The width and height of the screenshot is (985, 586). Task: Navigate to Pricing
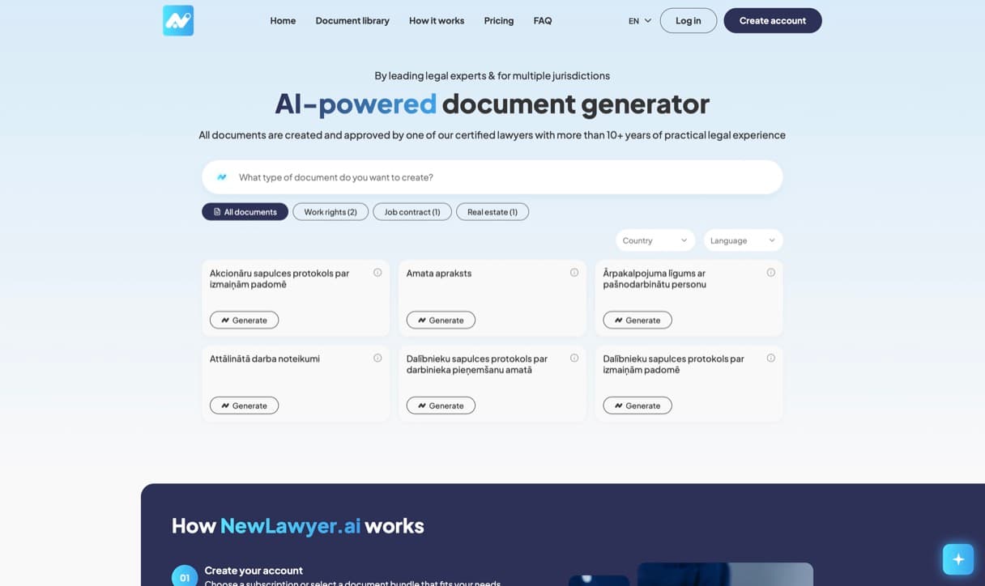pos(499,21)
